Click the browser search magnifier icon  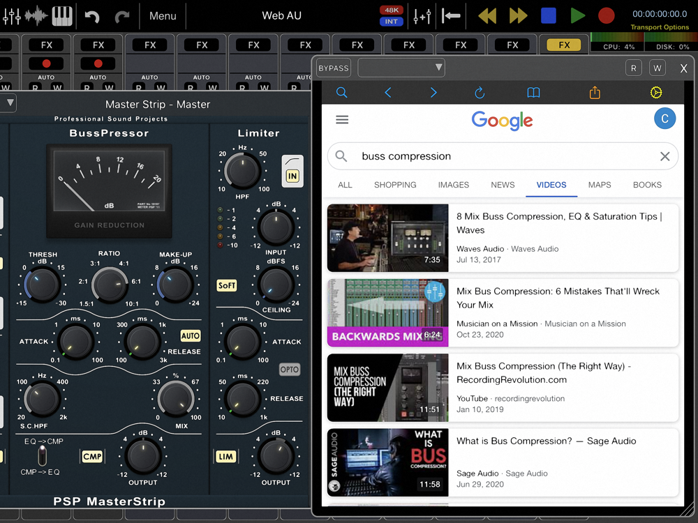coord(341,93)
